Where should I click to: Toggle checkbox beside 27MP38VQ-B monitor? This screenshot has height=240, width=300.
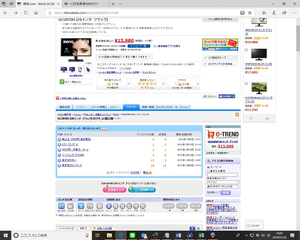[x=246, y=50]
